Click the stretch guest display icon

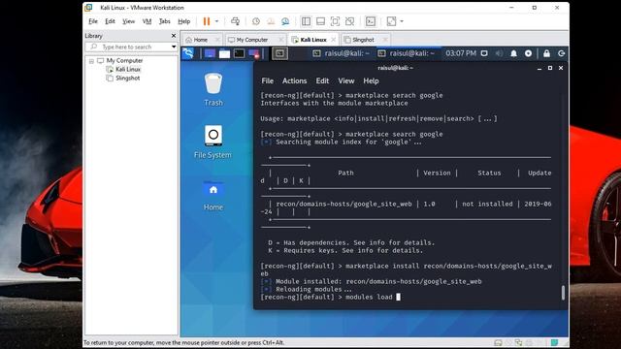point(391,21)
